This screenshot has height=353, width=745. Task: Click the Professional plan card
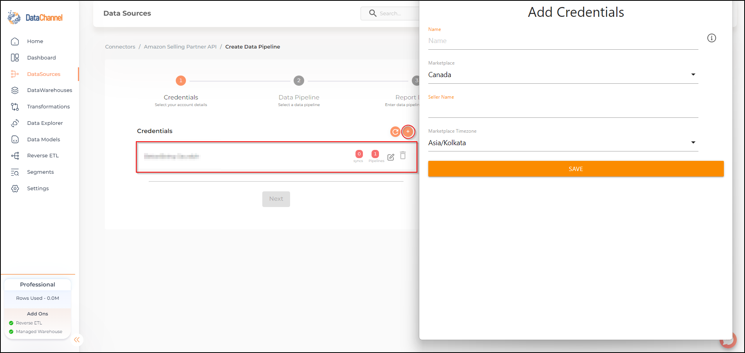pos(38,285)
